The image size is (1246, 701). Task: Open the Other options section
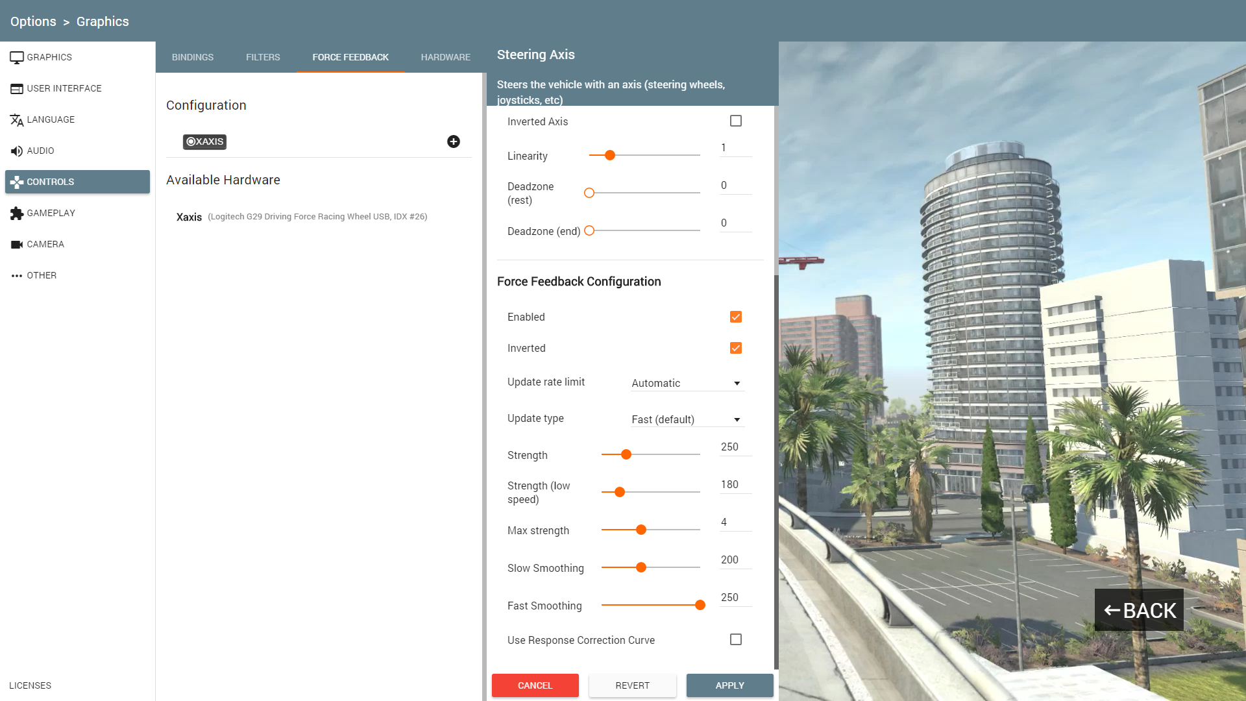click(x=78, y=275)
